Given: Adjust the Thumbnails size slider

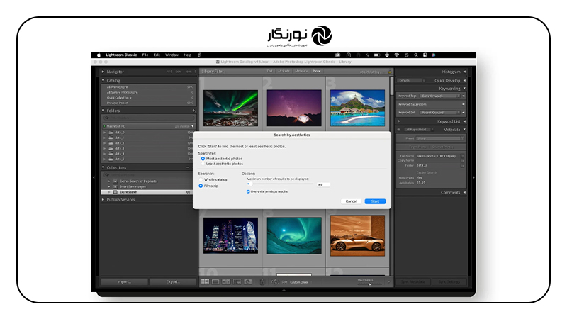Looking at the screenshot, I should pos(369,284).
